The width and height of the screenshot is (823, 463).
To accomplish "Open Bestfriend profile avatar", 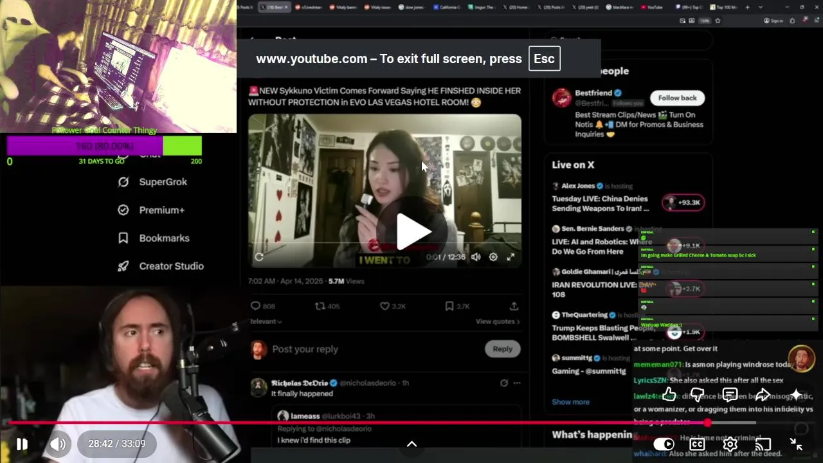I will tap(561, 98).
